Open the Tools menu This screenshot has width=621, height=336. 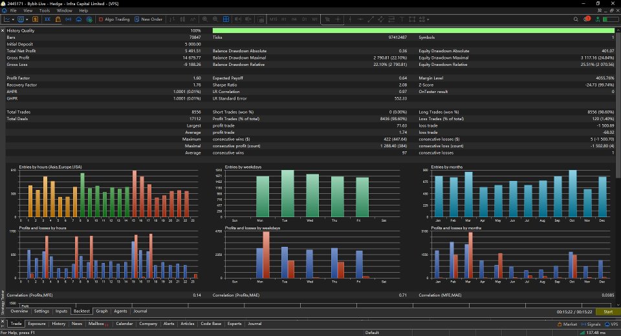click(x=45, y=11)
